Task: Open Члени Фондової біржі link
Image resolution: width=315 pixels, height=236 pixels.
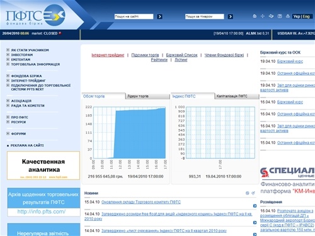Action: [x=224, y=55]
